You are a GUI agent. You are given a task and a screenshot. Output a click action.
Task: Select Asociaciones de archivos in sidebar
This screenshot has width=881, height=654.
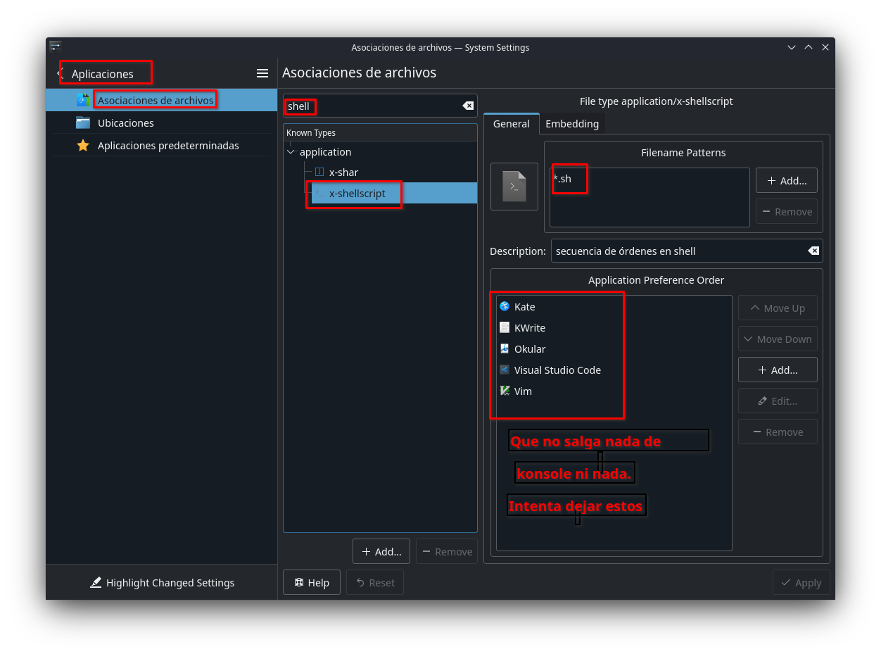click(x=162, y=100)
